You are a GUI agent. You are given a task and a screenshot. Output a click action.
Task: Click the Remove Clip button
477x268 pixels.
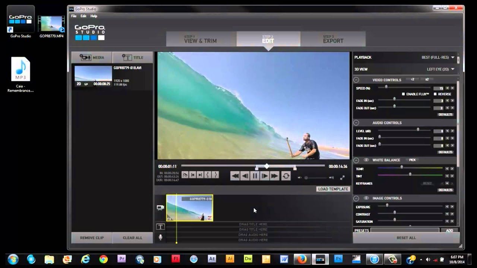tap(92, 238)
